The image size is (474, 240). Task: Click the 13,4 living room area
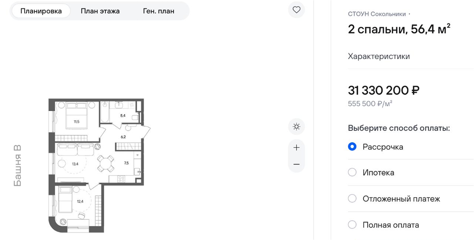click(x=75, y=164)
